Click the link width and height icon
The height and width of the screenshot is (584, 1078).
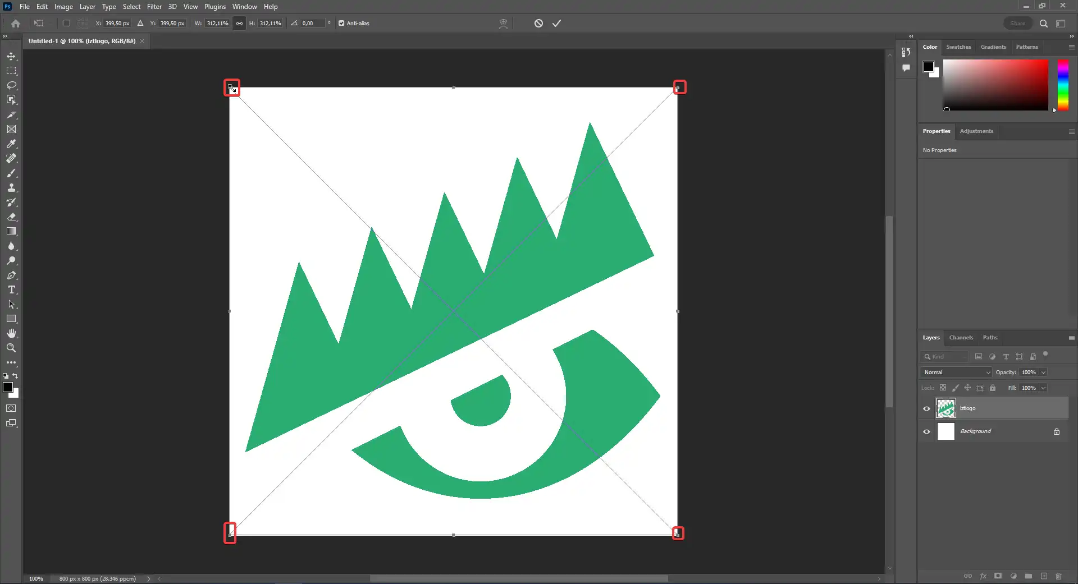click(x=239, y=24)
